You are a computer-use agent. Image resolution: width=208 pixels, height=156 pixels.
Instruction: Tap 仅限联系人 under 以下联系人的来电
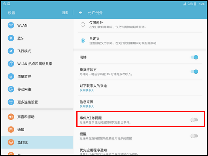point(87,90)
